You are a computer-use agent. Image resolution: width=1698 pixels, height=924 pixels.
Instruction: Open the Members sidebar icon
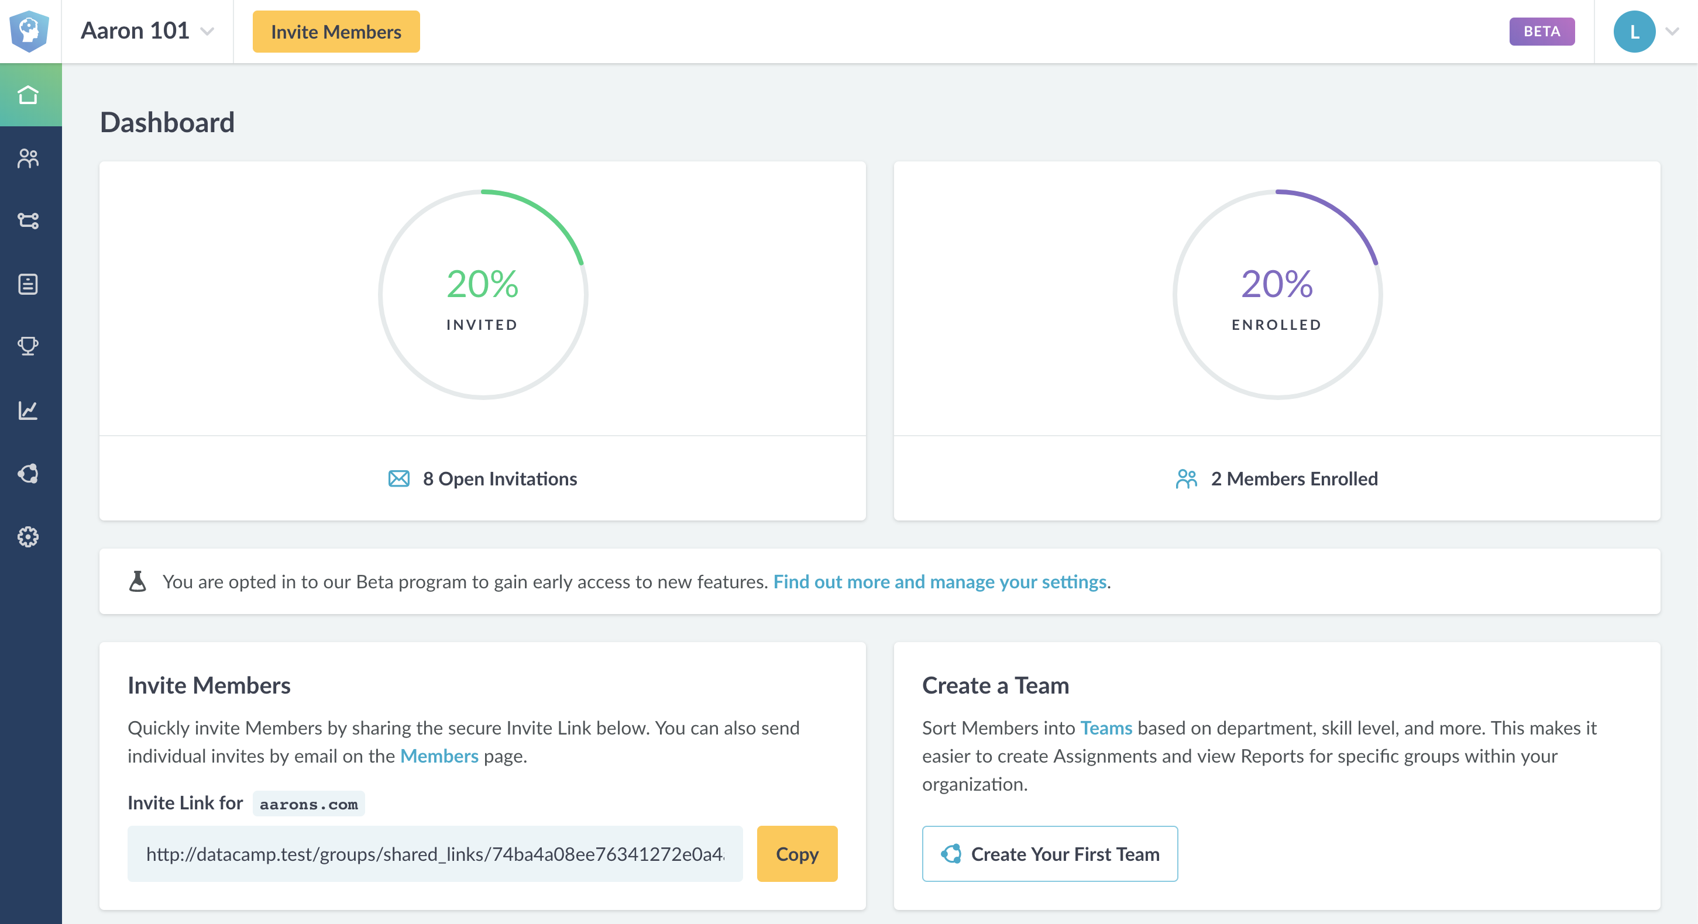point(28,158)
